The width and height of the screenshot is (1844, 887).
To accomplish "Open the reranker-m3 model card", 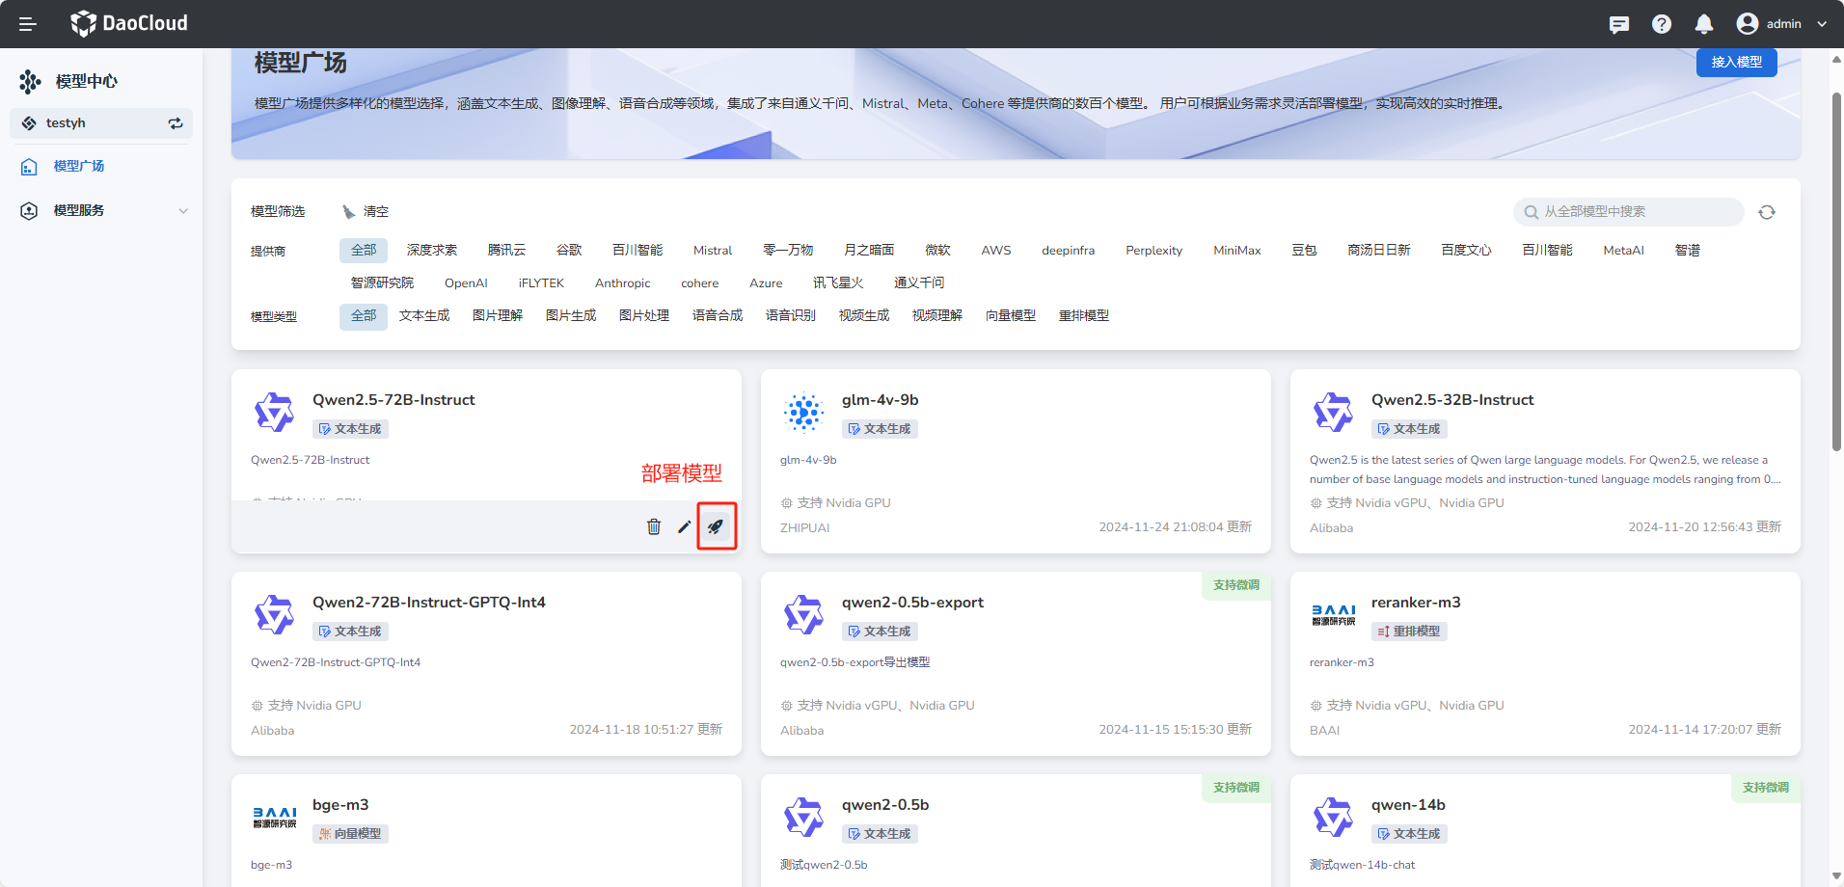I will click(x=1545, y=663).
